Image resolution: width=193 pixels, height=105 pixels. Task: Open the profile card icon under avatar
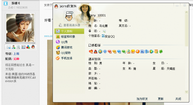point(23,47)
